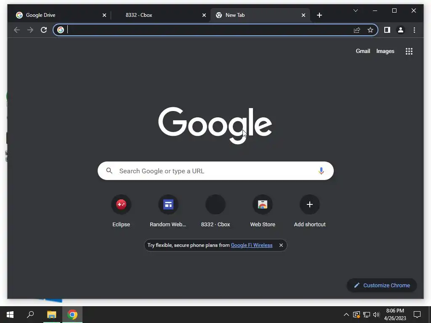431x323 pixels.
Task: Start voice search with the microphone
Action: (x=321, y=171)
